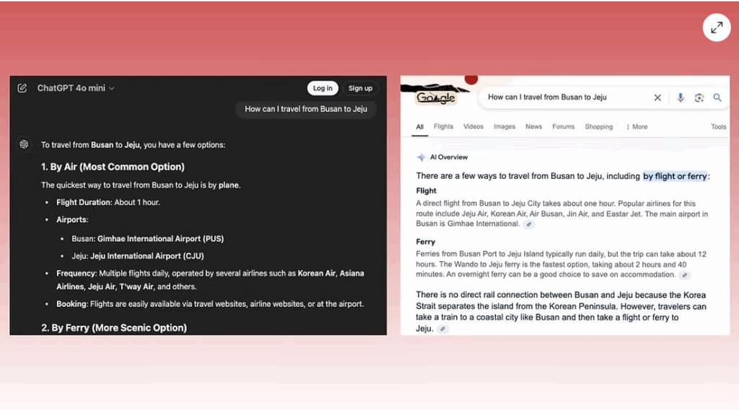Click the fullscreen expand icon

pos(716,28)
